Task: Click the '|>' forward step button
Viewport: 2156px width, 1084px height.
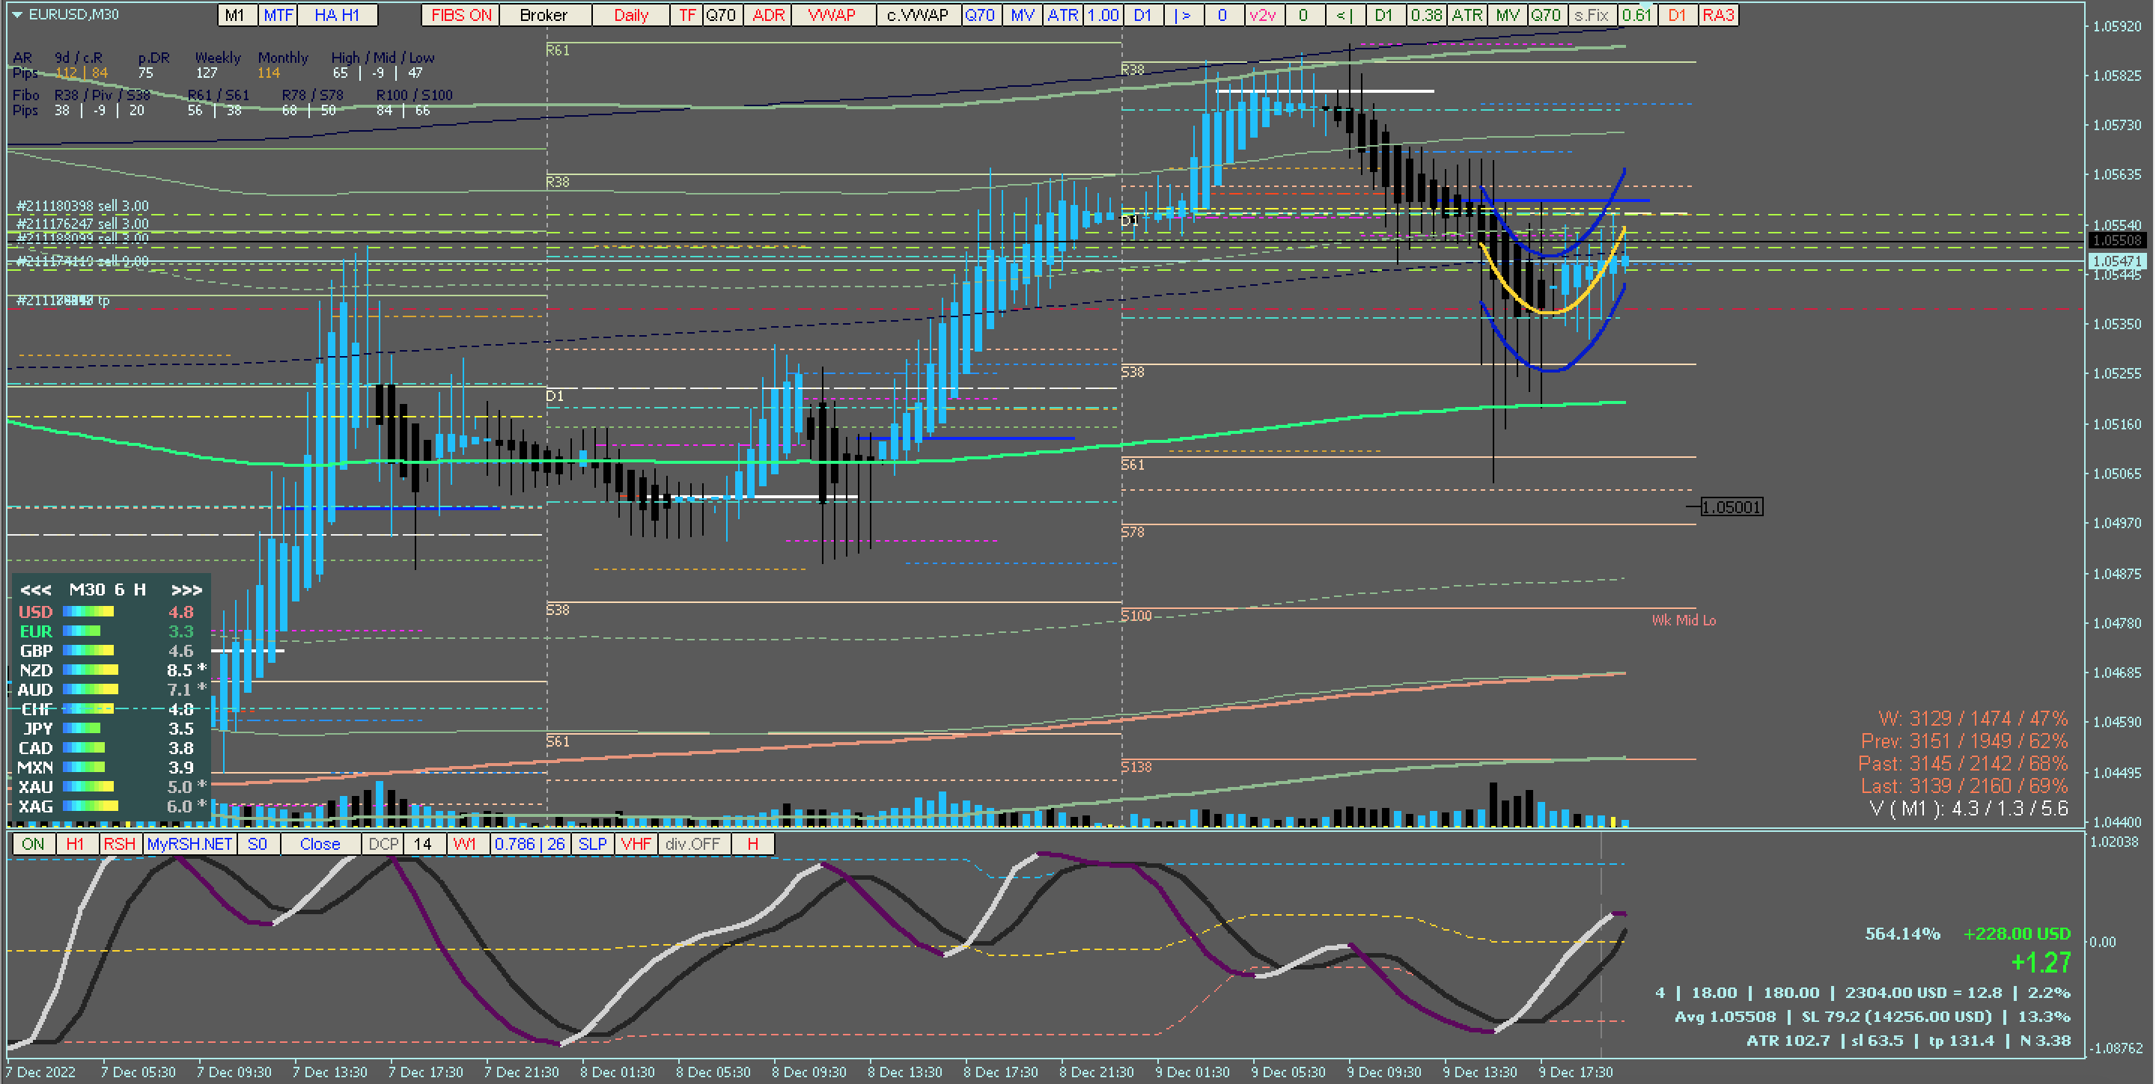Action: (1183, 15)
